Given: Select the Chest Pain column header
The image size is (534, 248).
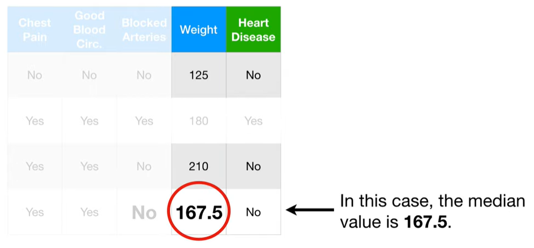Looking at the screenshot, I should (35, 29).
